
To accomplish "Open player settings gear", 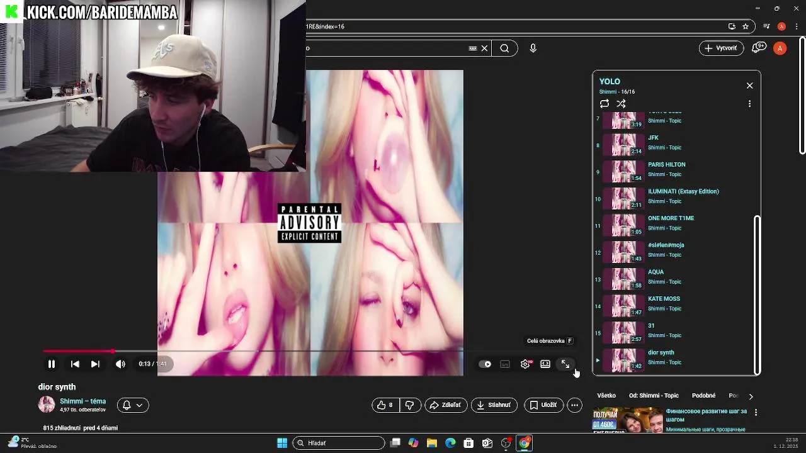I will tap(526, 364).
